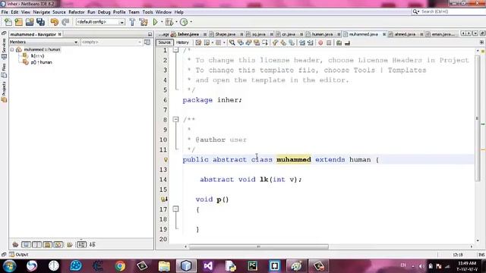486x273 pixels.
Task: Profile the project from the toolbar
Action: tap(184, 22)
